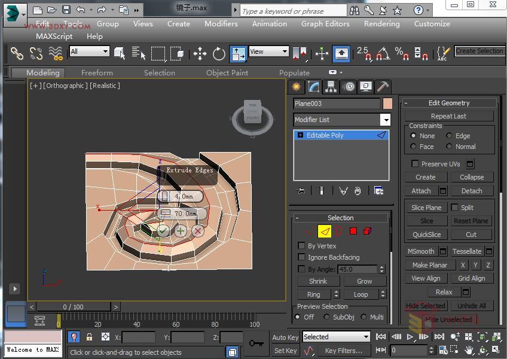Enable Ignore Backfacing
This screenshot has height=359, width=507.
303,257
